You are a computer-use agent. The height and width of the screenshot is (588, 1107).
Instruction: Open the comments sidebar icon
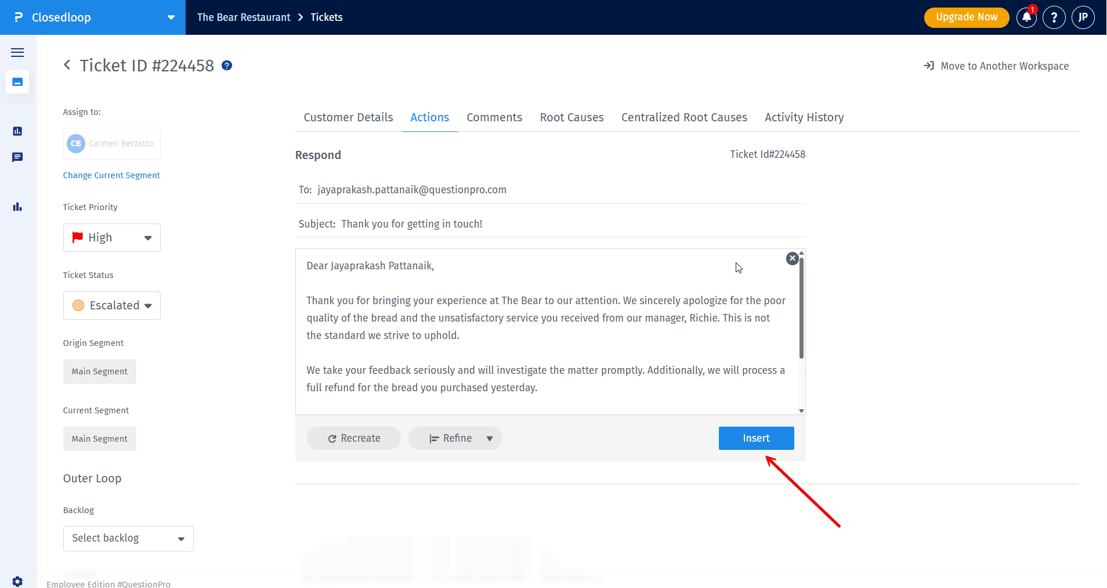coord(17,157)
